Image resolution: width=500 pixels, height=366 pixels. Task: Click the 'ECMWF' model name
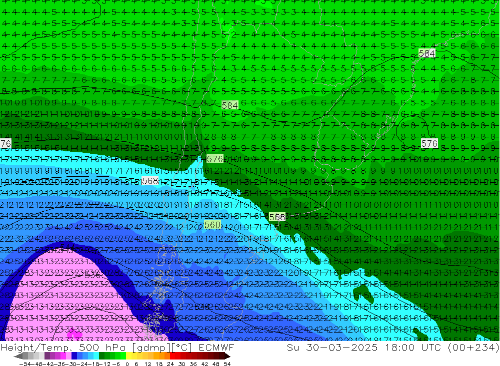(x=216, y=347)
